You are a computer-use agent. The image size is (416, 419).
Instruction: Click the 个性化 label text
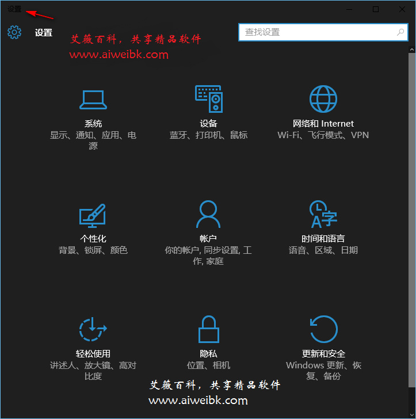[x=93, y=239]
